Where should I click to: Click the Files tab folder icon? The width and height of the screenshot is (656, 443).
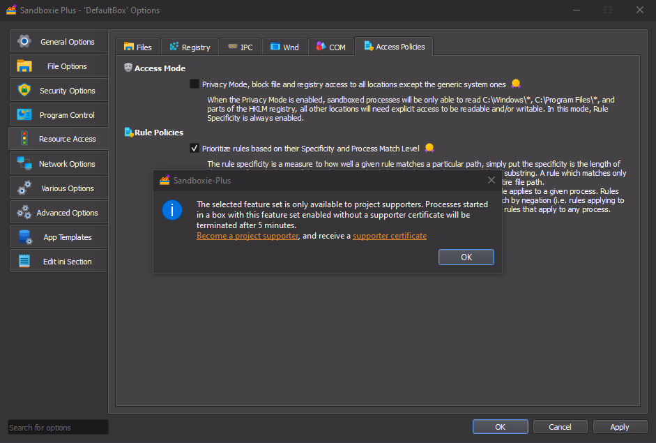129,47
